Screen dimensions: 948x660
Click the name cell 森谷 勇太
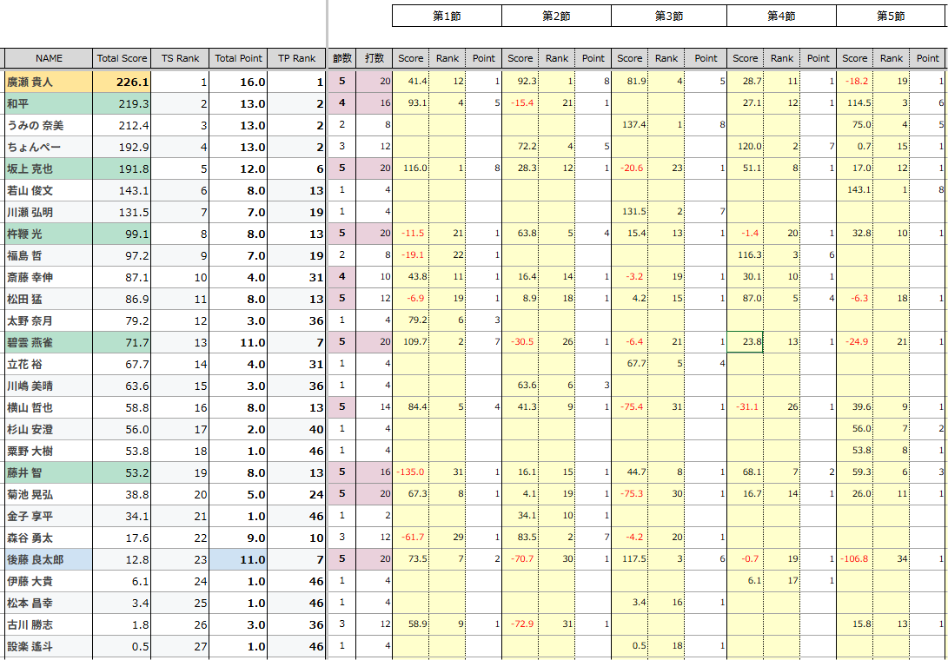(49, 538)
